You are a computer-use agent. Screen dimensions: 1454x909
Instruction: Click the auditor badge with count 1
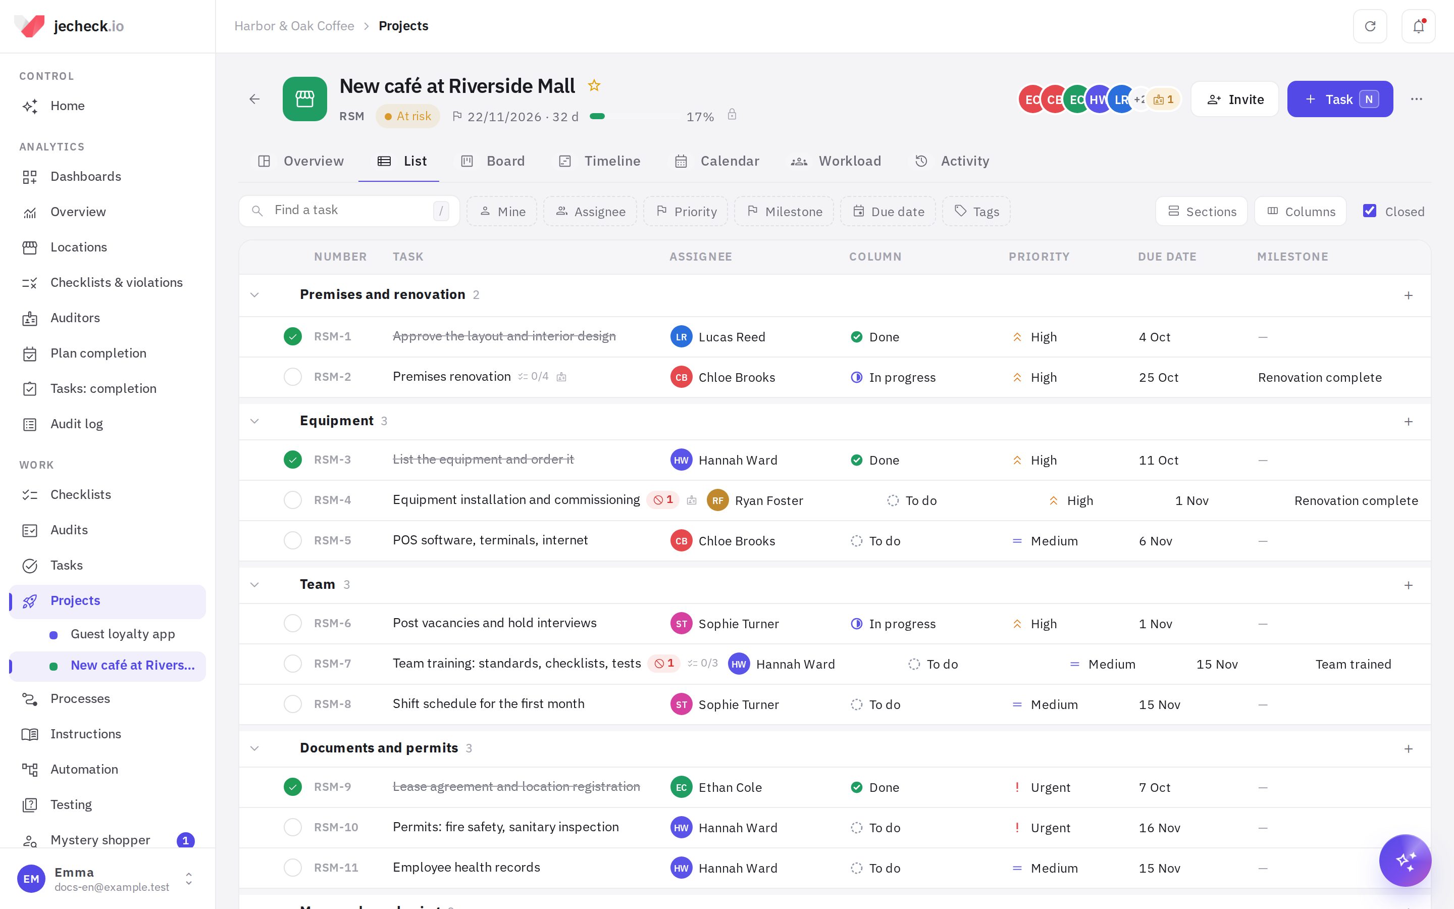pyautogui.click(x=1163, y=100)
